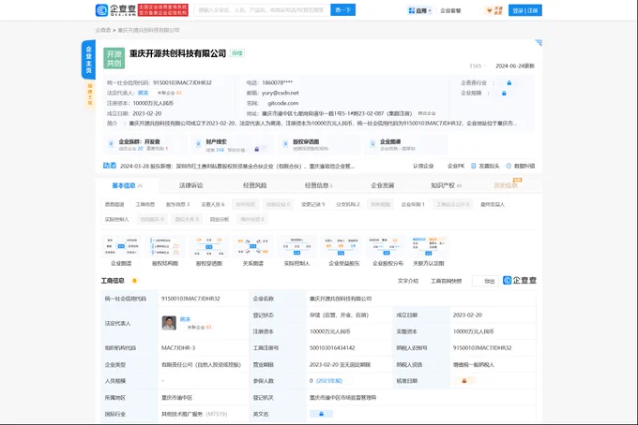Click the (2023年报) link in 参保人数 row
This screenshot has width=638, height=425.
329,381
